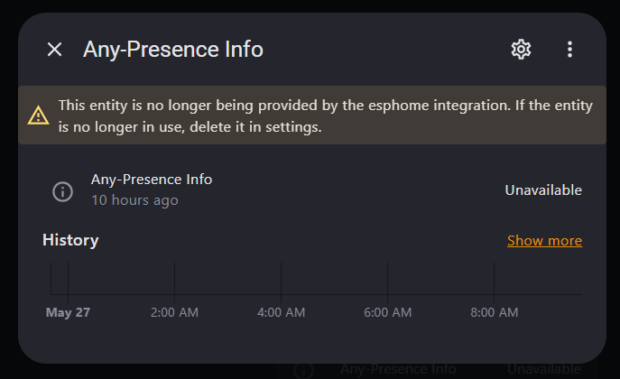Click the info circle icon beside entity name
The width and height of the screenshot is (620, 379).
(x=62, y=190)
